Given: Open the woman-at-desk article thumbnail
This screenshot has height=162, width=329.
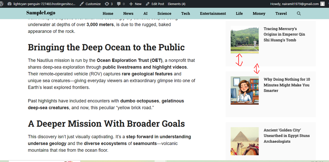Looking at the screenshot, I should 245,91.
